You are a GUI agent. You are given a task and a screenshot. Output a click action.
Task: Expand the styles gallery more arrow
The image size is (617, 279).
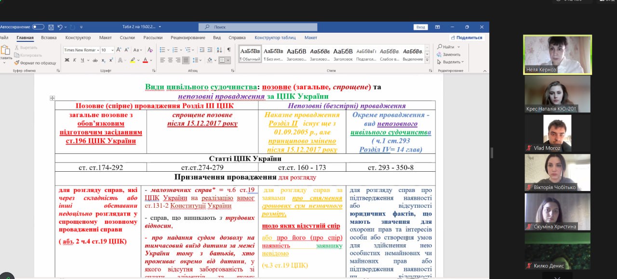428,60
